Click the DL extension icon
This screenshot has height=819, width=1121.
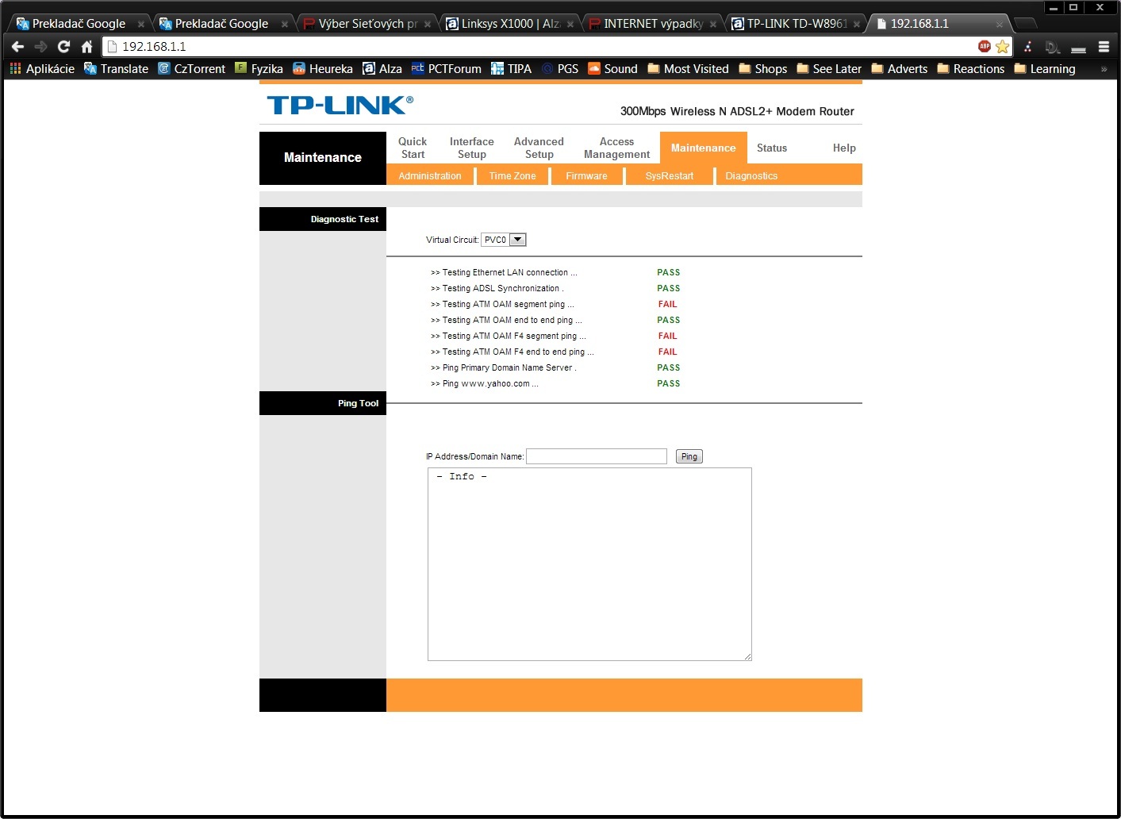[x=1053, y=47]
